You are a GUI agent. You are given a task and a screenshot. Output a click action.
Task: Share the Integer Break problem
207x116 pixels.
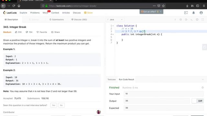(55, 32)
